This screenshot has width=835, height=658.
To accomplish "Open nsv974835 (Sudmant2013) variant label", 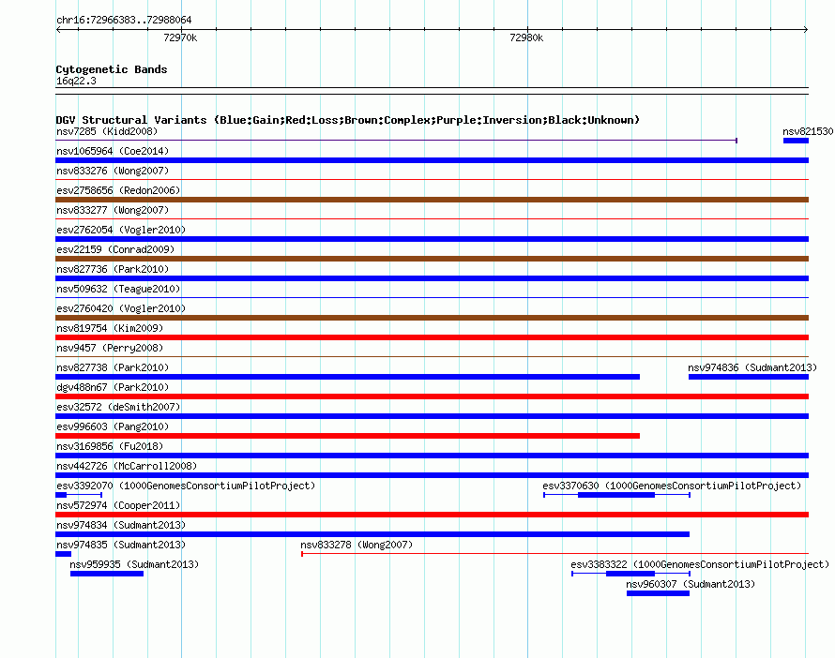I will pos(121,545).
